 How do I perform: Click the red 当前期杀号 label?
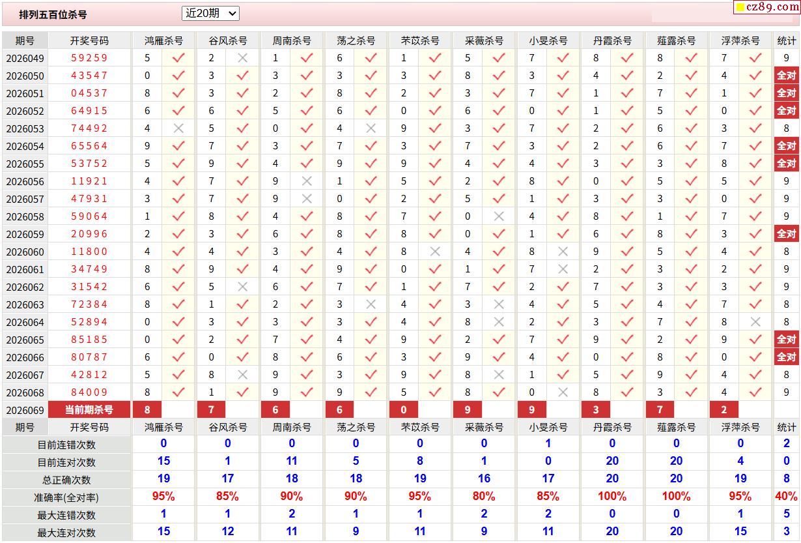click(x=89, y=410)
